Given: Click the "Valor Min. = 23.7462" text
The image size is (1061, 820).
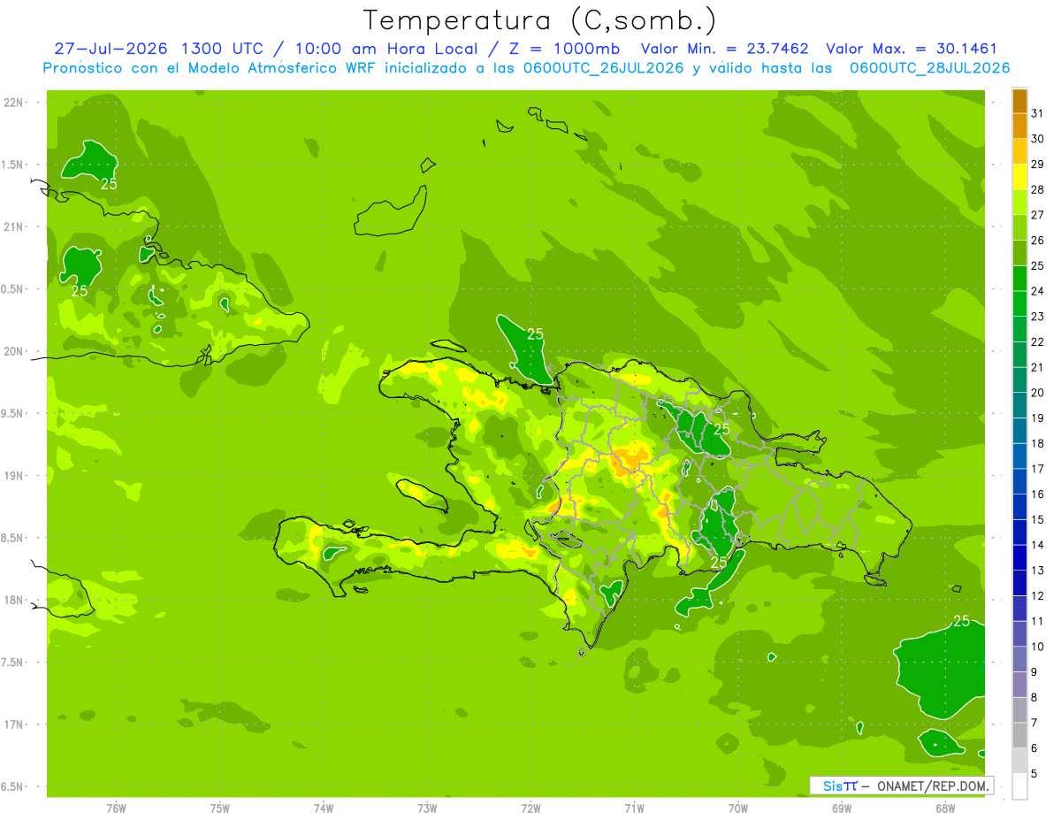Looking at the screenshot, I should 724,49.
